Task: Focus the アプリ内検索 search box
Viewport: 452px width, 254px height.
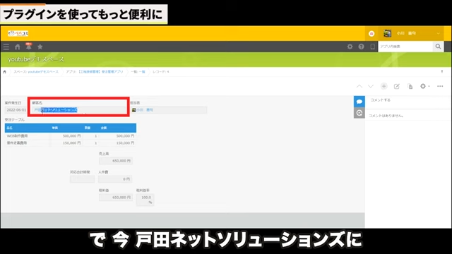Action: (x=405, y=47)
